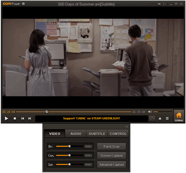The image size is (186, 173).
Task: Open GOMlab home button
Action: [x=179, y=117]
